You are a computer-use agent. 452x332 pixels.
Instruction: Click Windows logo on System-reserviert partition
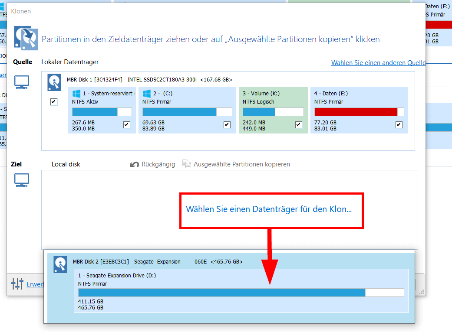(76, 94)
